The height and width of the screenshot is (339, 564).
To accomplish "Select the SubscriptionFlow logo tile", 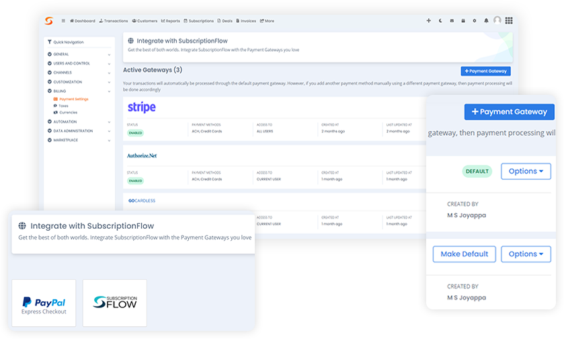I will (x=115, y=303).
